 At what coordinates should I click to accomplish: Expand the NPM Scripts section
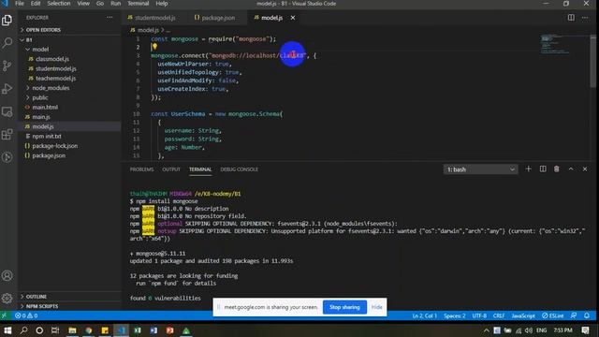pyautogui.click(x=42, y=306)
